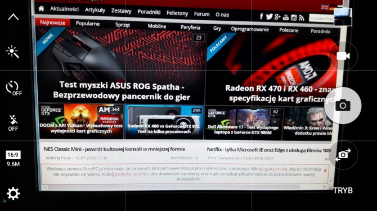The width and height of the screenshot is (377, 211).
Task: Click the Facebook icon in the site header
Action: (x=261, y=16)
